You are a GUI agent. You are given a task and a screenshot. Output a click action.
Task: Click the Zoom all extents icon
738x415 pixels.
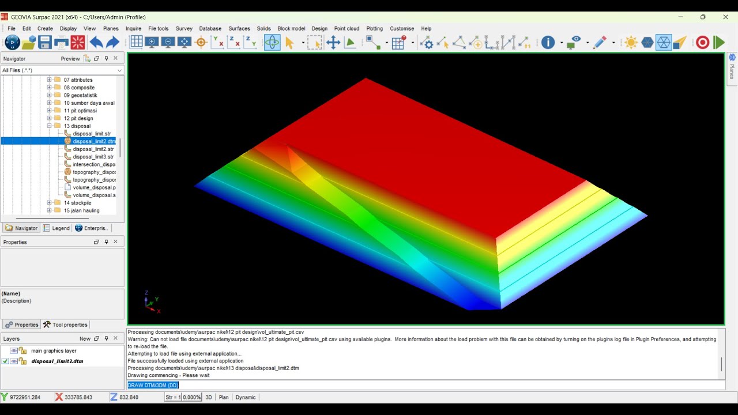point(184,42)
